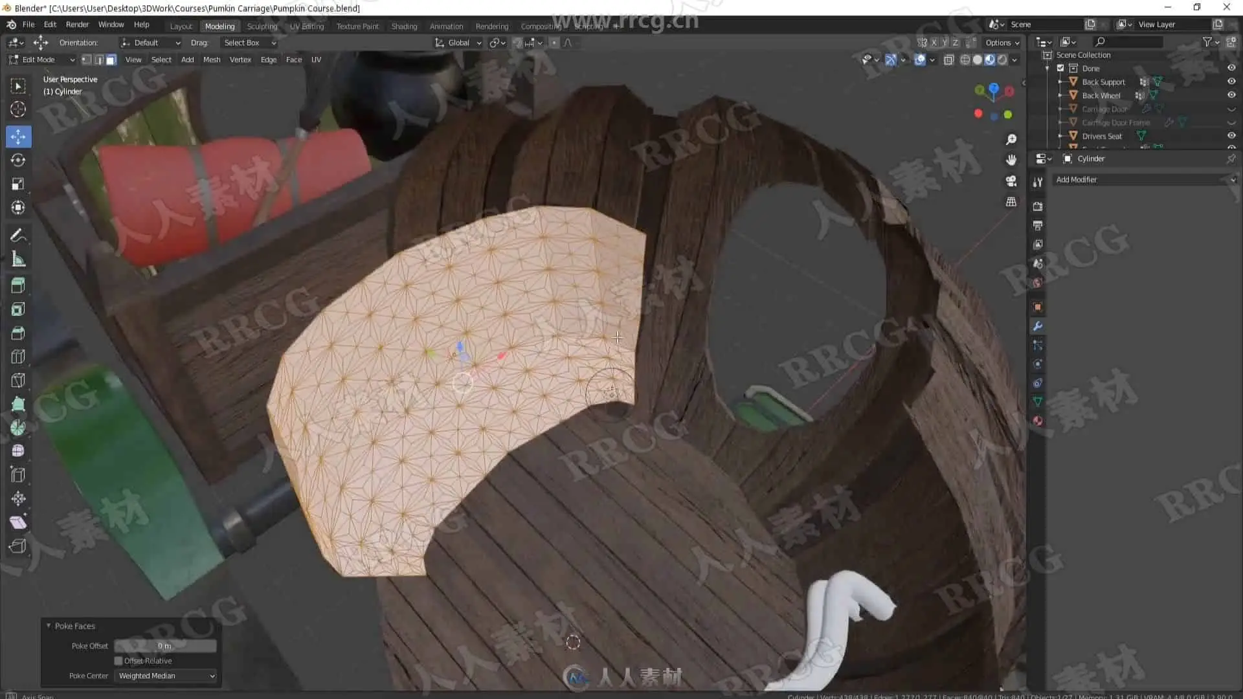Open the Poke Center dropdown
Image resolution: width=1243 pixels, height=699 pixels.
pos(166,676)
